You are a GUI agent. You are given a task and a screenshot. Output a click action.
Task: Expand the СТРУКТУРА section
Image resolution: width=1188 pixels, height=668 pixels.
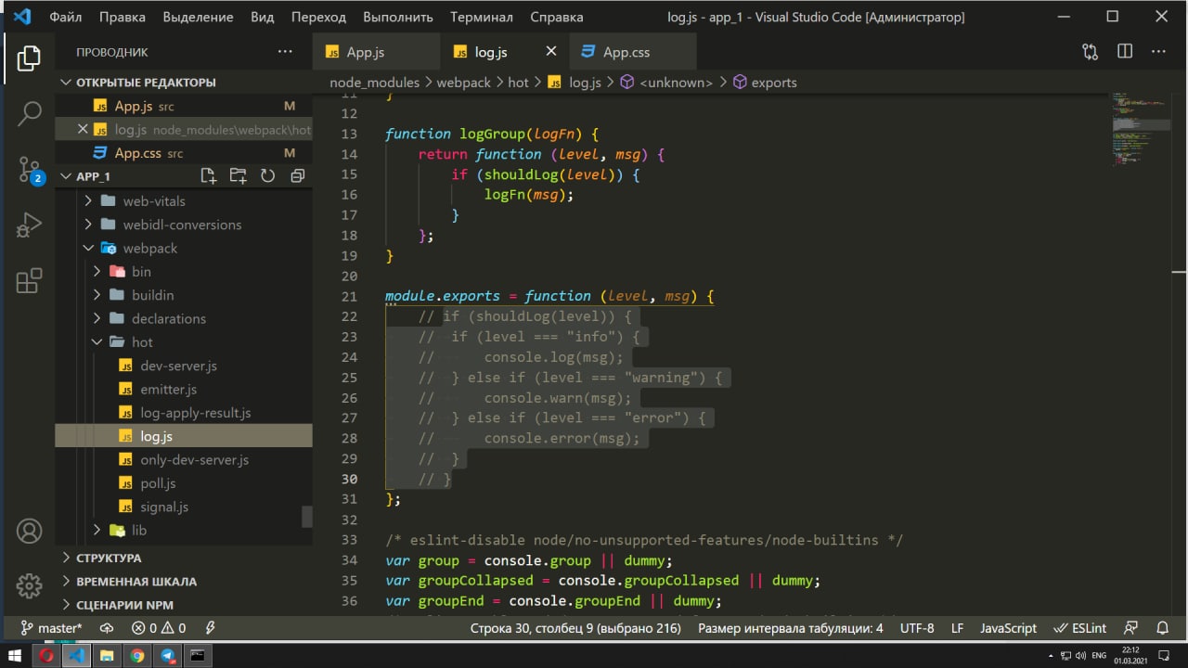pos(109,558)
